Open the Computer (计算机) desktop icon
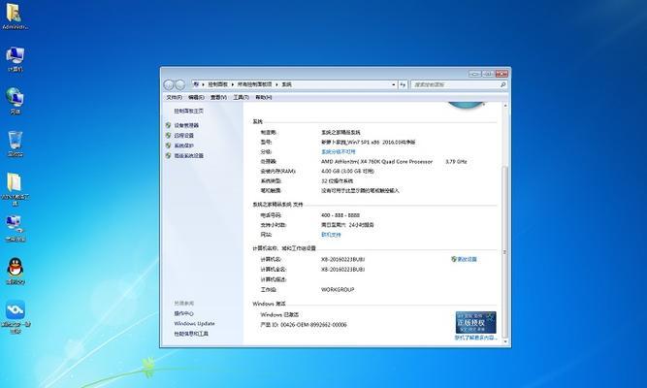The image size is (647, 388). click(15, 58)
